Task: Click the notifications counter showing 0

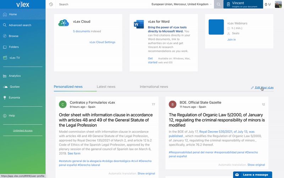Action: [x=268, y=4]
